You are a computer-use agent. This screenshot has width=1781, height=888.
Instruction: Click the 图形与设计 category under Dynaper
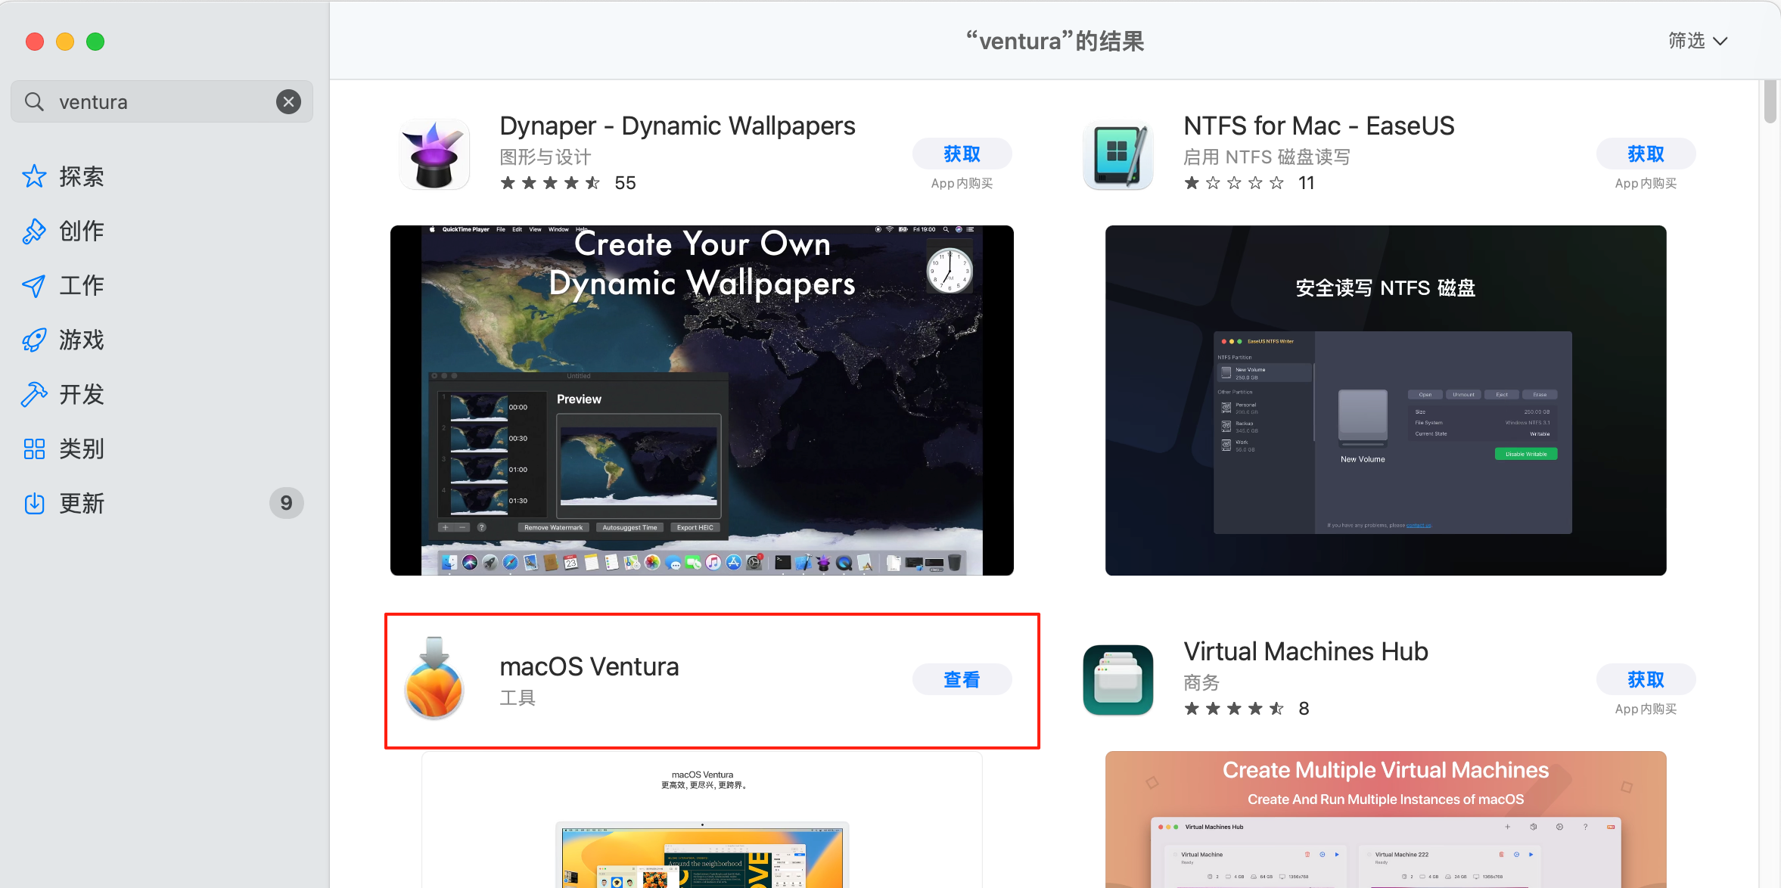click(x=545, y=157)
